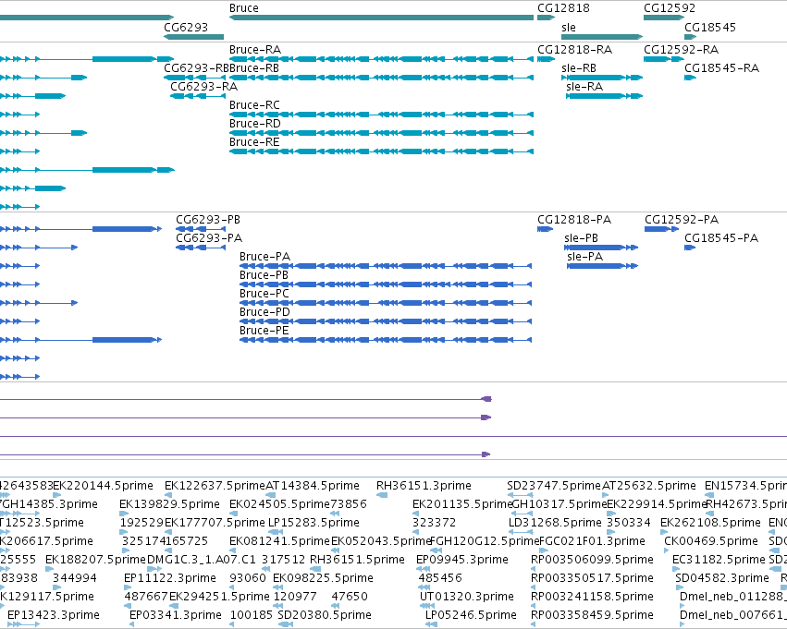Viewport: 787px width, 629px height.
Task: Open EST EK262108.5prime
Action: 711,523
